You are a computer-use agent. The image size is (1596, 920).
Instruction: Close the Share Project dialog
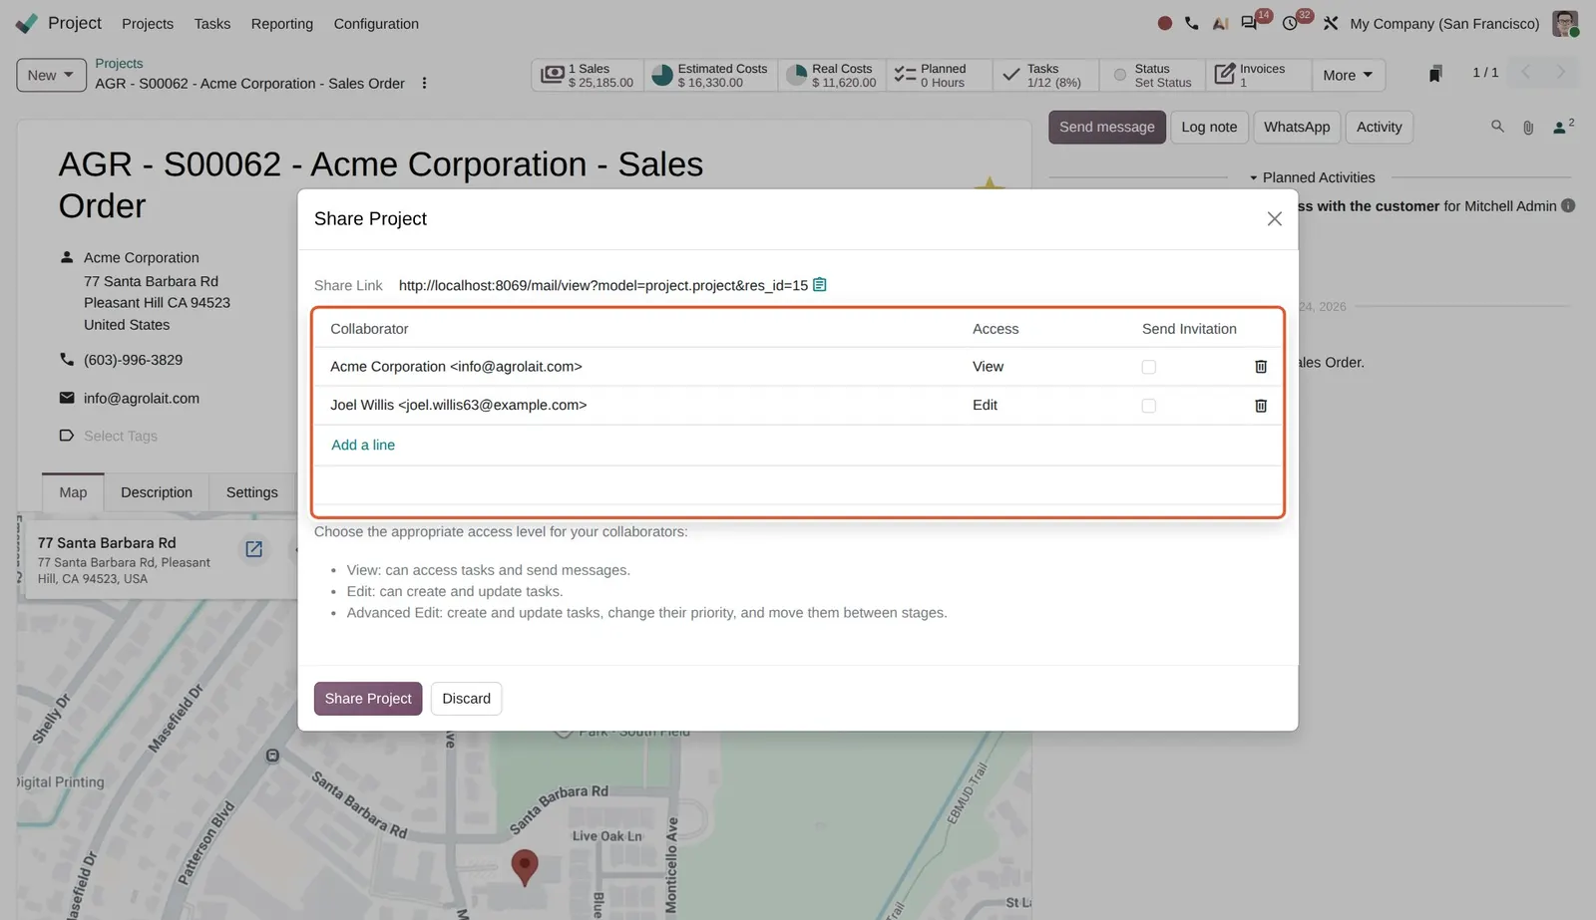tap(1274, 219)
